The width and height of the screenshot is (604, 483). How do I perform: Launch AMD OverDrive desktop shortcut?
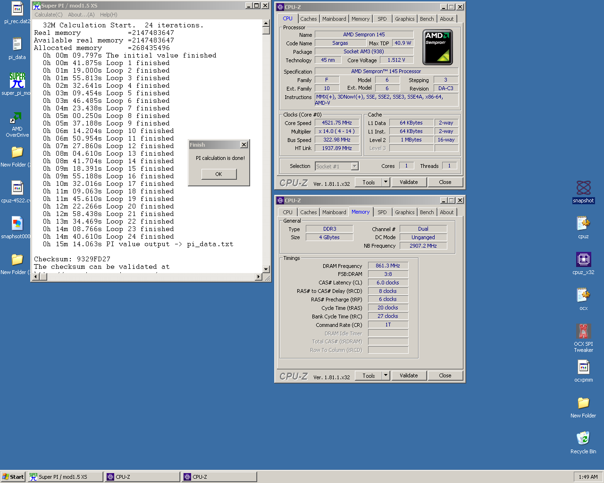[x=17, y=117]
